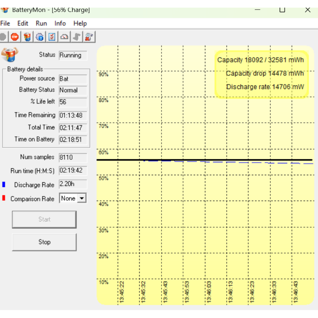This screenshot has height=318, width=318.
Task: Open the Comparison Rate dropdown
Action: click(82, 198)
